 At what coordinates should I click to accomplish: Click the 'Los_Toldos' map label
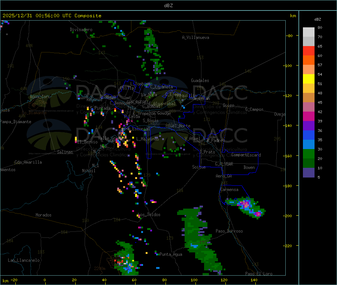[x=149, y=215]
